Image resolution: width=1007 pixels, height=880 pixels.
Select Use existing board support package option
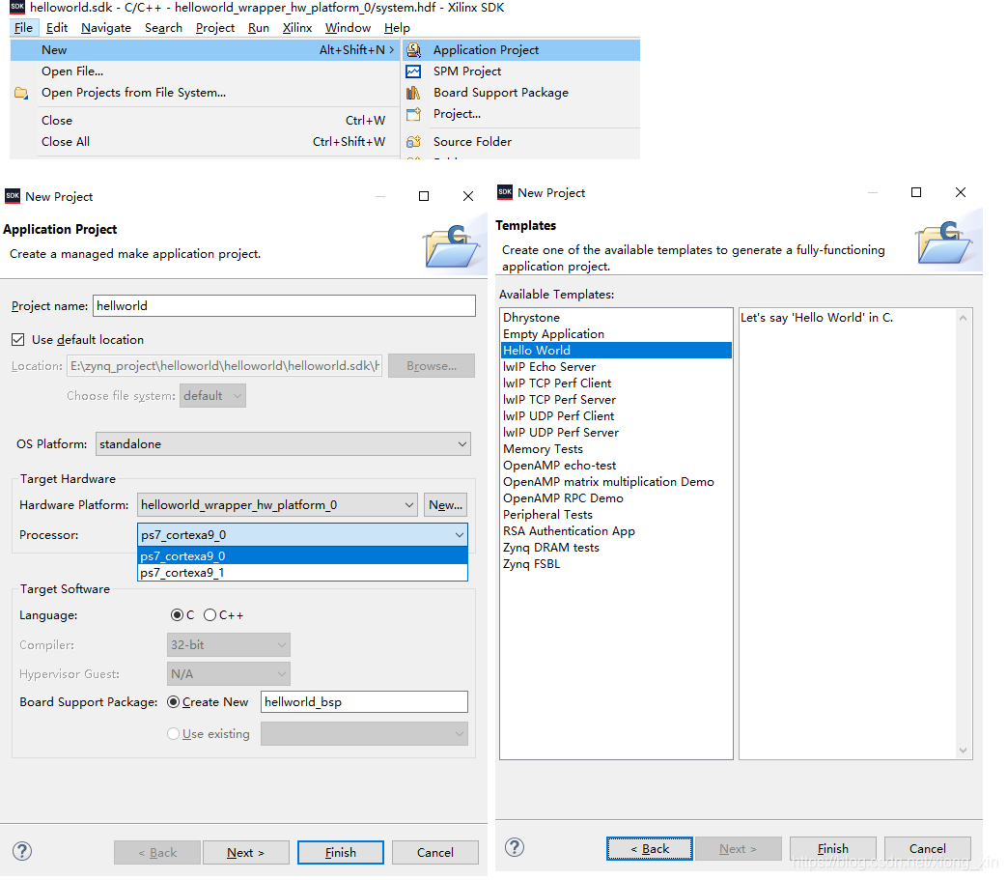pos(174,733)
